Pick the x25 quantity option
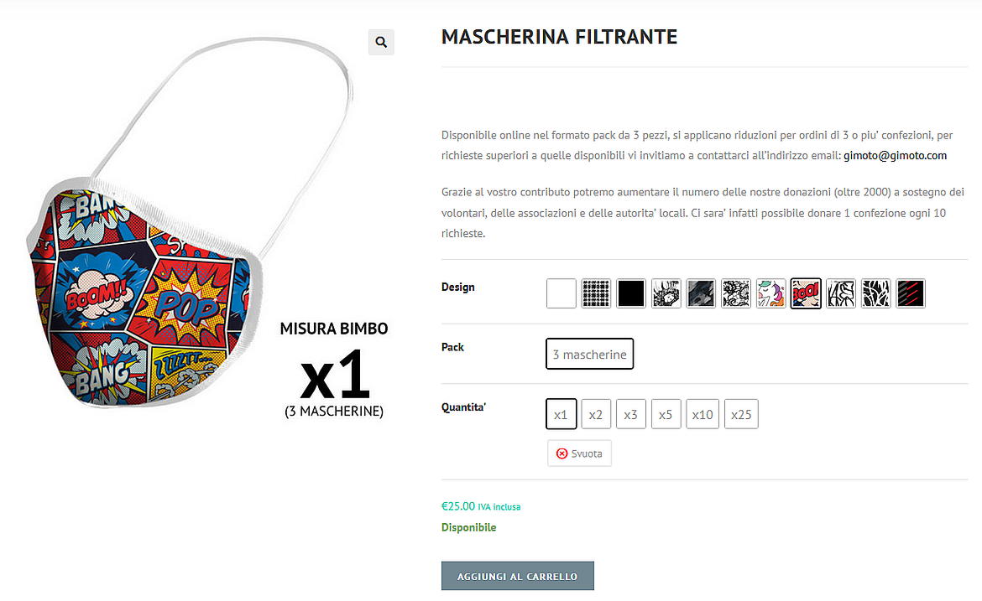 pyautogui.click(x=741, y=414)
